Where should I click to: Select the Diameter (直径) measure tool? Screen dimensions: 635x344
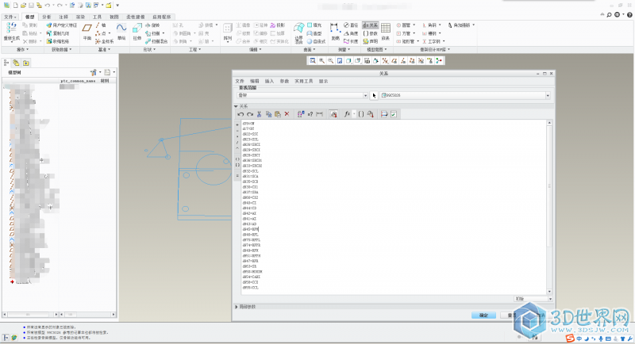[x=351, y=25]
